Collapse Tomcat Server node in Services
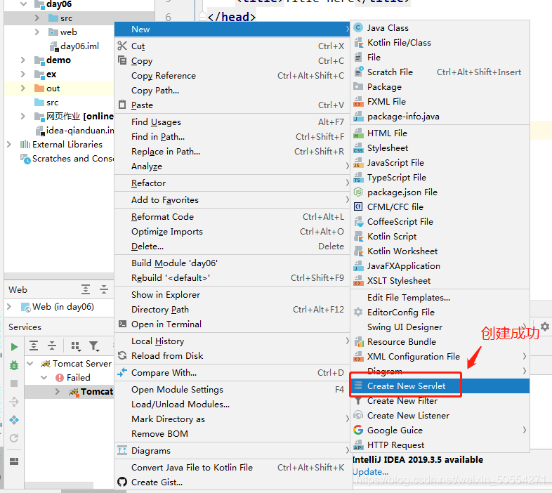Image resolution: width=552 pixels, height=493 pixels. (x=30, y=364)
